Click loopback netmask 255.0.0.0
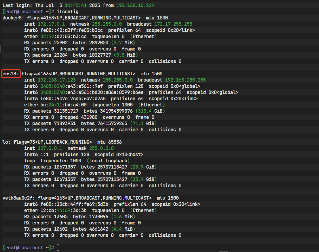Viewport: 319px width, 252px height. [x=102, y=148]
